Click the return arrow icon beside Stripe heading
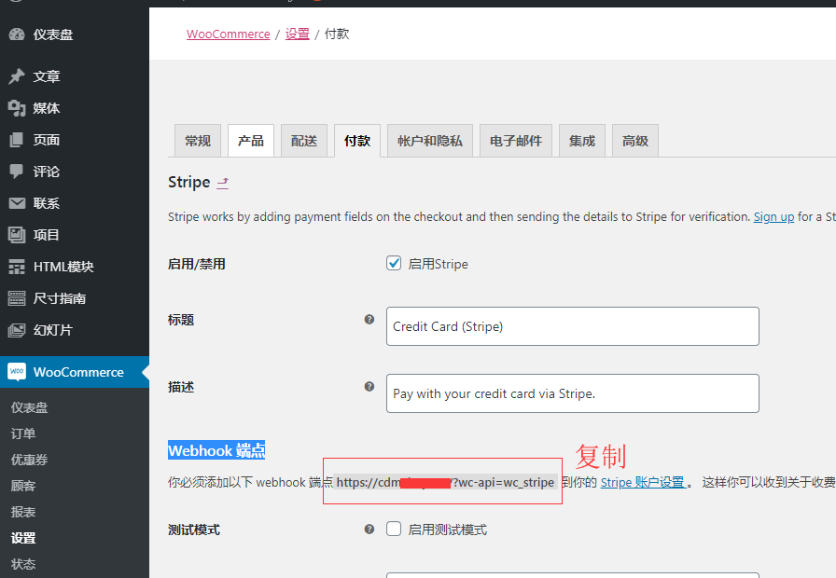The height and width of the screenshot is (578, 836). (x=223, y=183)
